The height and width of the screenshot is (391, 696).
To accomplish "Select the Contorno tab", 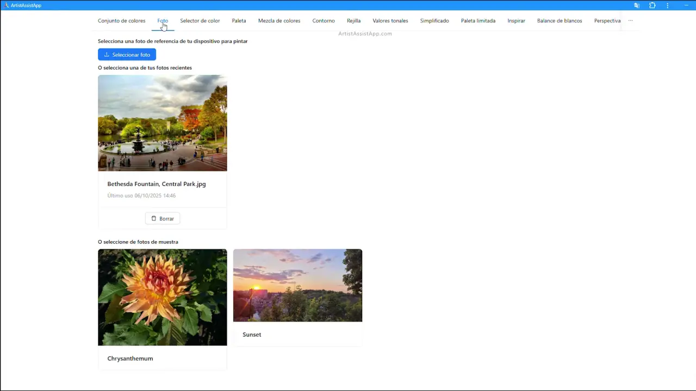I will (x=324, y=21).
